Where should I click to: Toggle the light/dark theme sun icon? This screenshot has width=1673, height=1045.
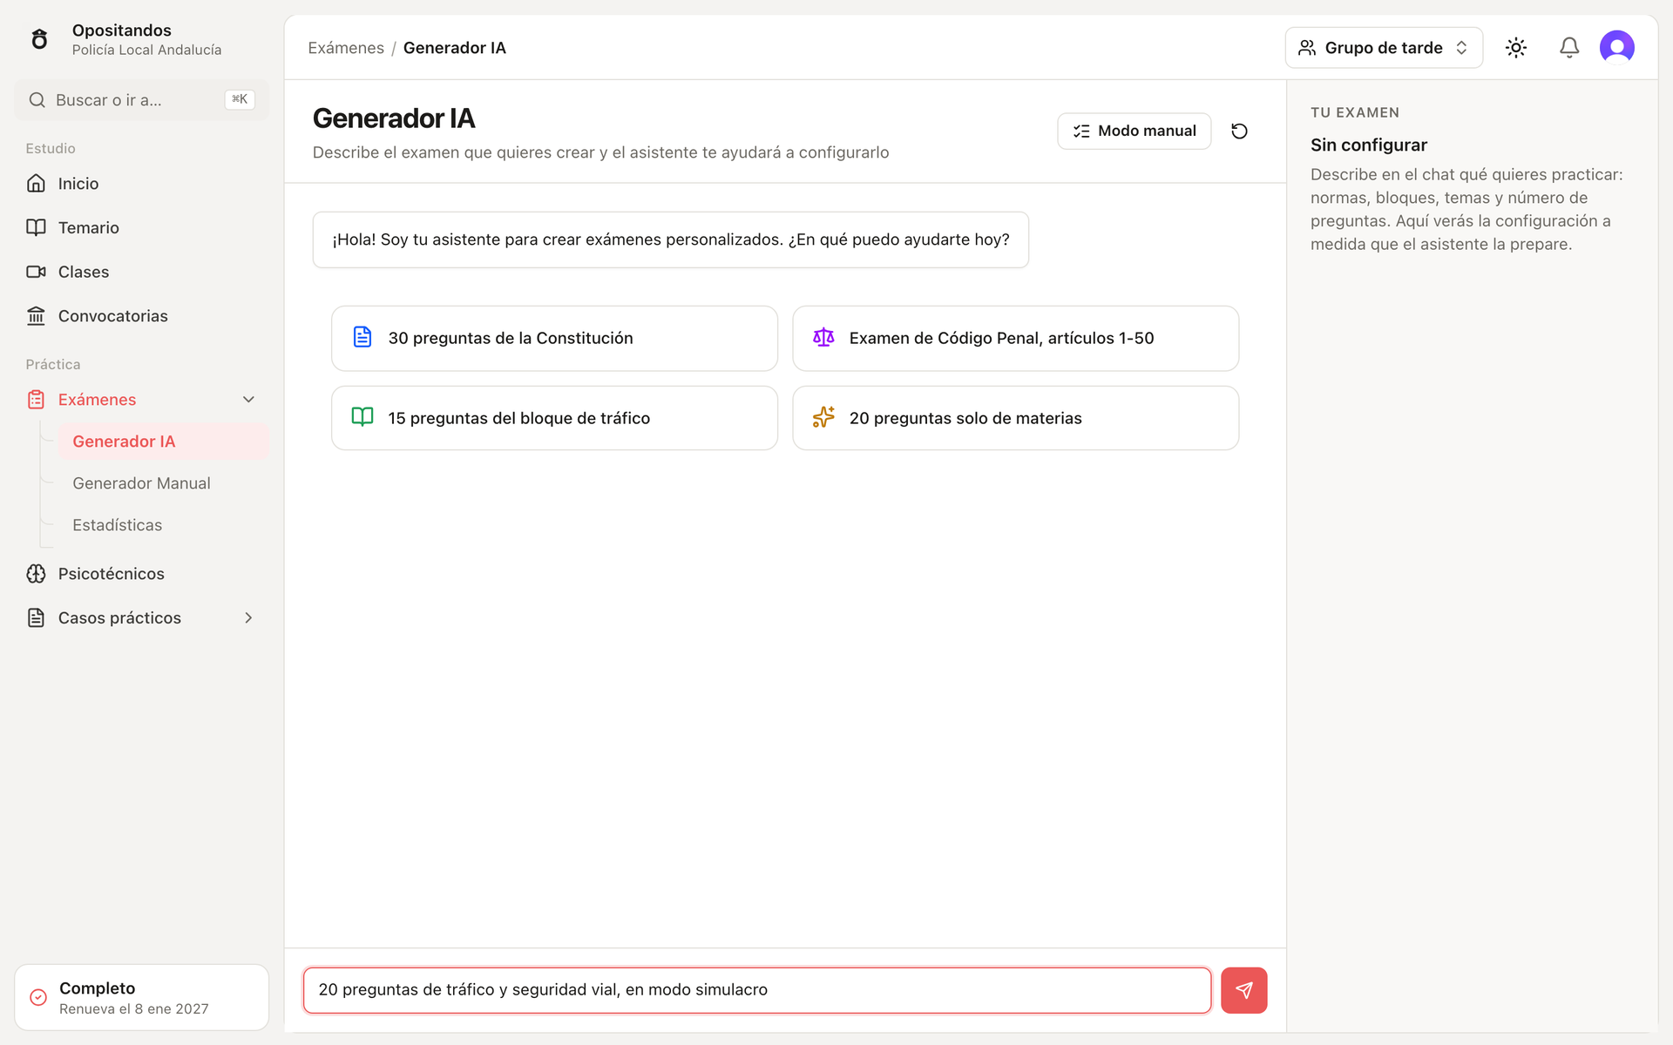1516,48
